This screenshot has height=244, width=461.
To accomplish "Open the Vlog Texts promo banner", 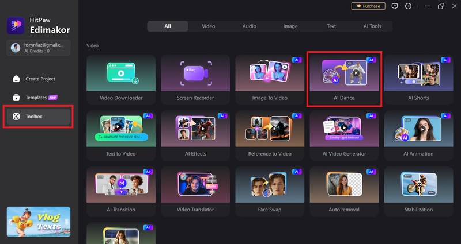I will (39, 222).
